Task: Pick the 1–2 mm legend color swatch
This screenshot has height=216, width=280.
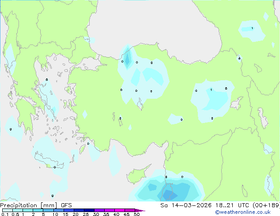Action: click(x=28, y=210)
